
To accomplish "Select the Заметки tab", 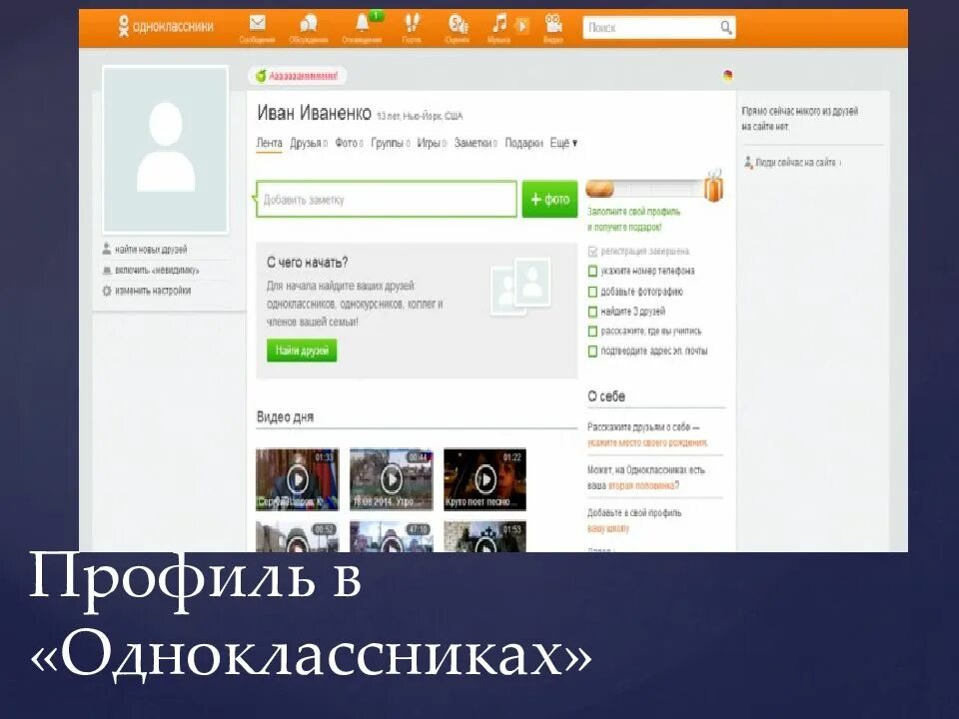I will (x=473, y=143).
